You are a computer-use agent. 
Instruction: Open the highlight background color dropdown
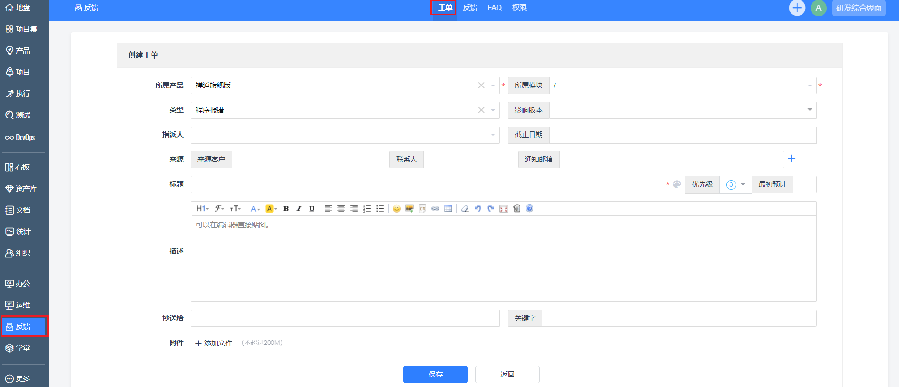271,209
